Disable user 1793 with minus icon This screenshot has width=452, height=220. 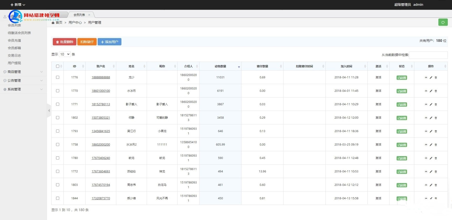click(426, 131)
